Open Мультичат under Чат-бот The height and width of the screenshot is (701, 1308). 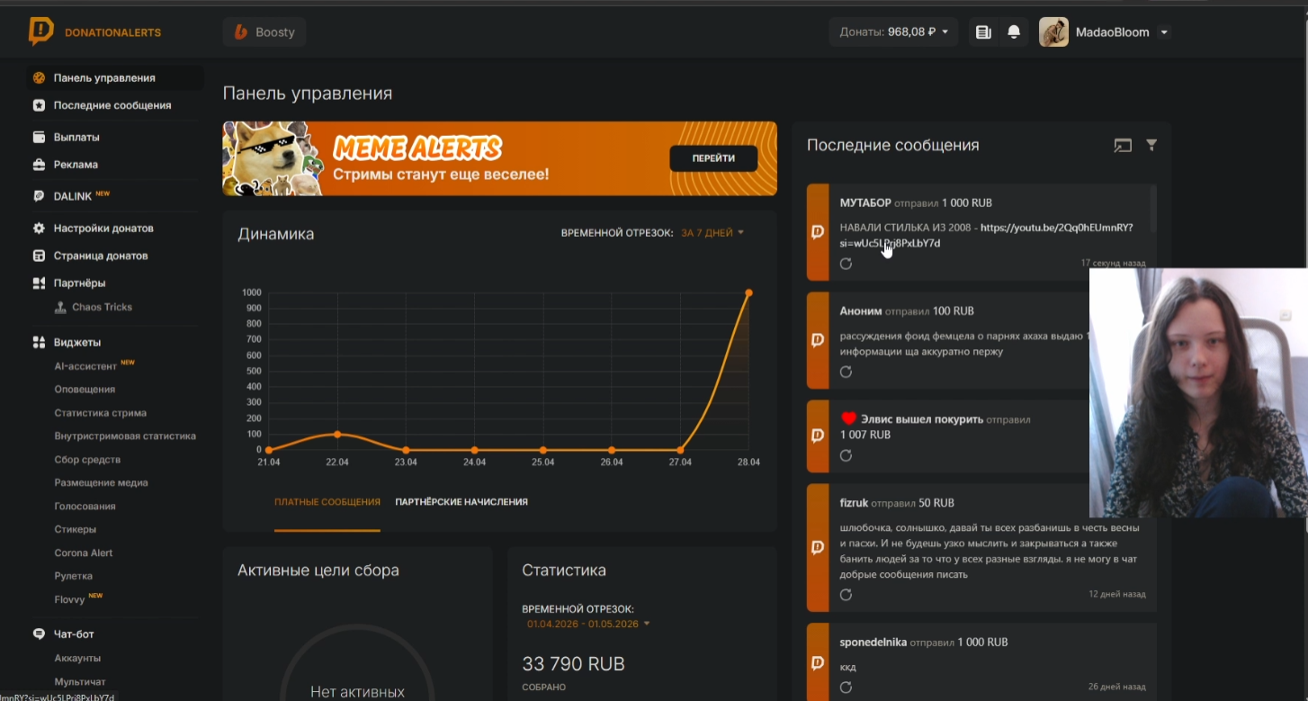pos(80,682)
